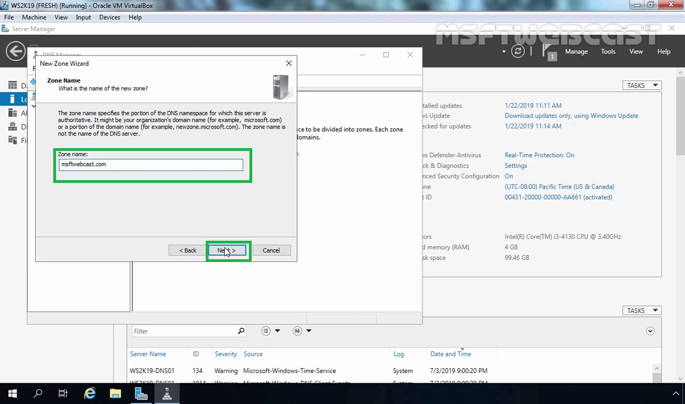Expand the Events filter chevron at the right
The image size is (685, 404).
(x=650, y=331)
